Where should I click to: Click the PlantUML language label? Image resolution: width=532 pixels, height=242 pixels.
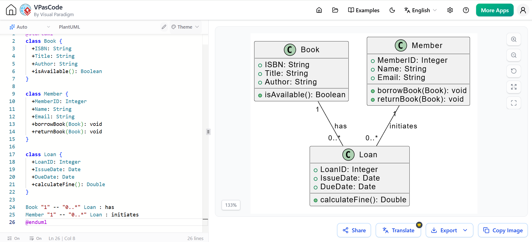[x=70, y=27]
